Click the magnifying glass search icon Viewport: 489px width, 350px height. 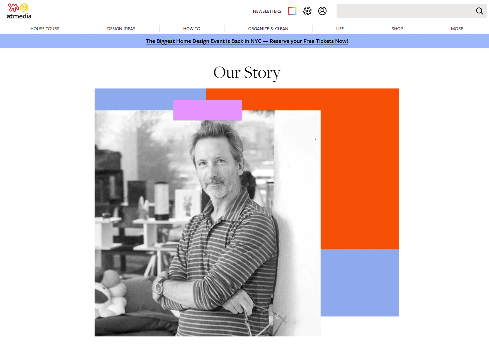click(x=479, y=11)
